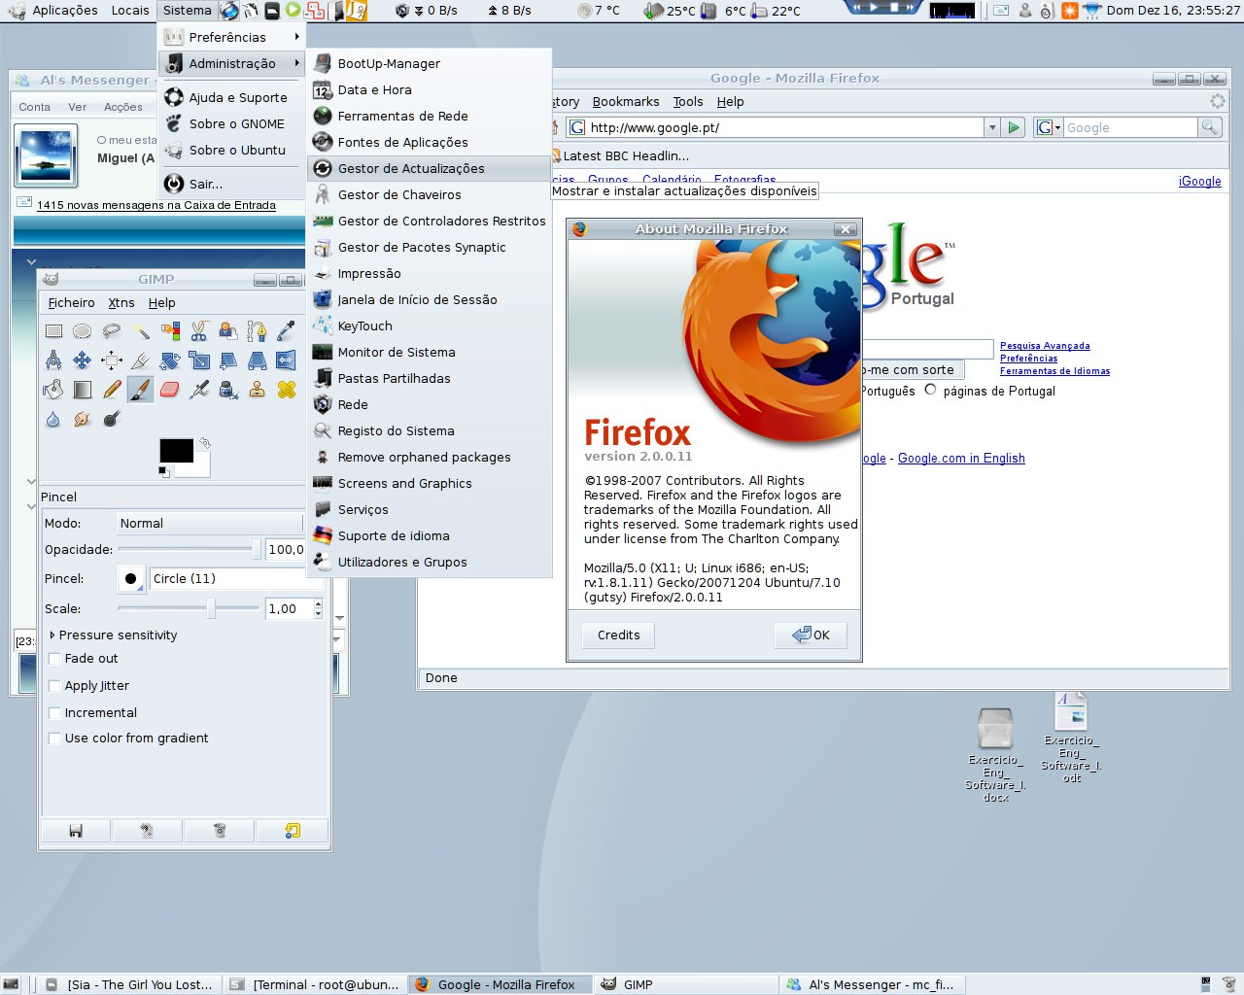
Task: Enable the Apply Jitter checkbox
Action: point(54,686)
